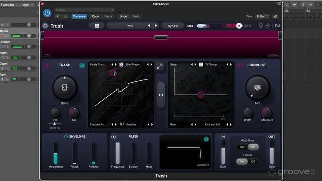Viewport: 322px width, 181px height.
Task: Click the left band edge handle at 20Hz
Action: coord(42,35)
